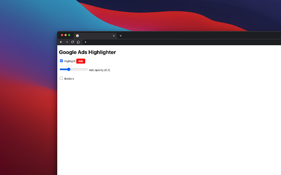
Task: Click the lock icon in address bar
Action: [x=85, y=42]
